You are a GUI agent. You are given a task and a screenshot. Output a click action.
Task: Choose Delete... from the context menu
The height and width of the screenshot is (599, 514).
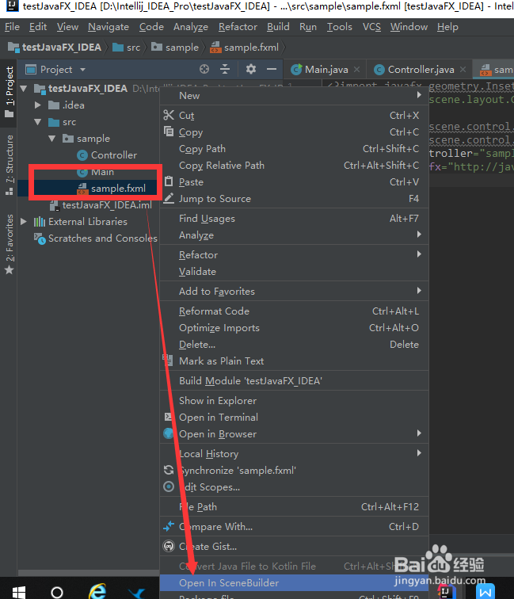(x=294, y=344)
